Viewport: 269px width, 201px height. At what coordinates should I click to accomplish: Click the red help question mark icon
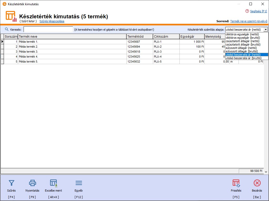(x=247, y=11)
